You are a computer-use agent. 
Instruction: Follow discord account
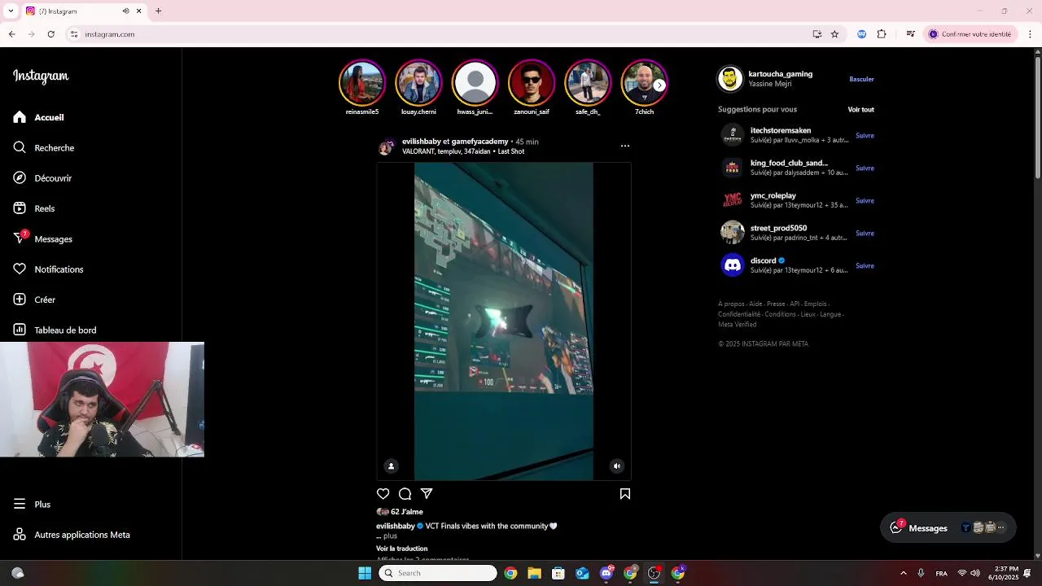(865, 265)
